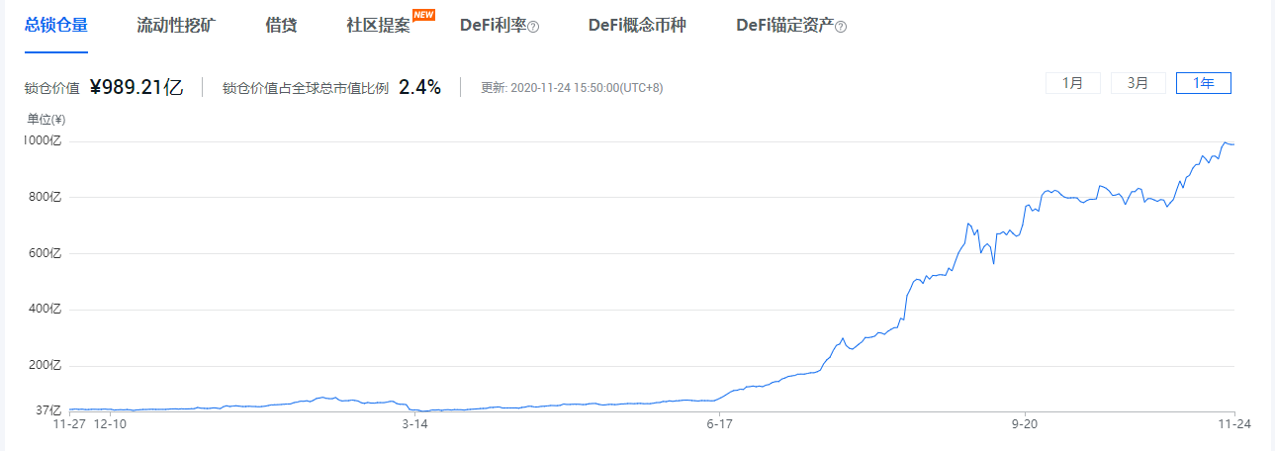Image resolution: width=1275 pixels, height=451 pixels.
Task: Click the 单位(¥) axis unit label
Action: point(46,120)
